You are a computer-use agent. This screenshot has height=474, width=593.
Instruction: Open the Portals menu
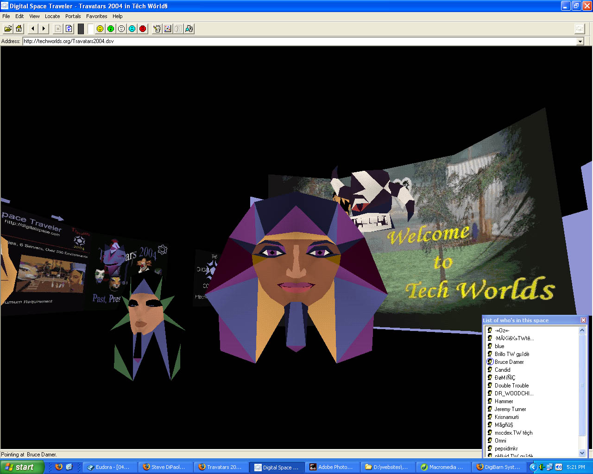pos(73,16)
